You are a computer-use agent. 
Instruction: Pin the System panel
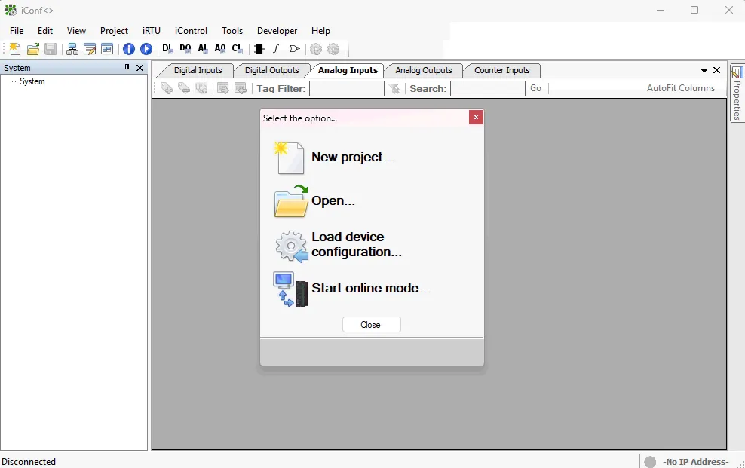click(x=127, y=68)
